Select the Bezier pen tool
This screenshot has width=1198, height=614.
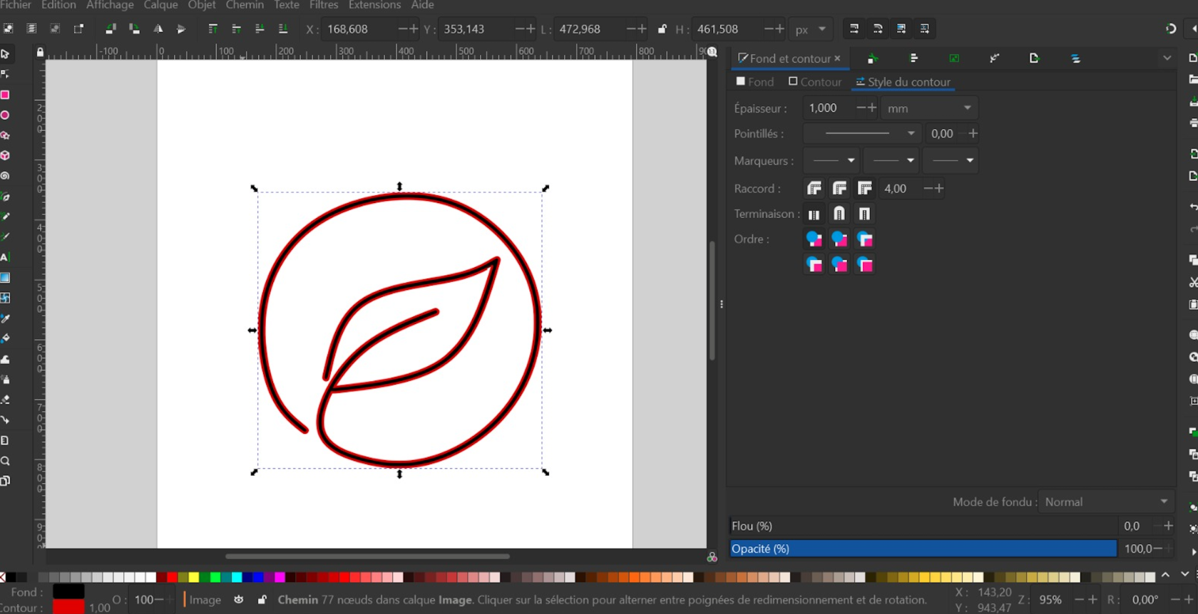coord(5,197)
